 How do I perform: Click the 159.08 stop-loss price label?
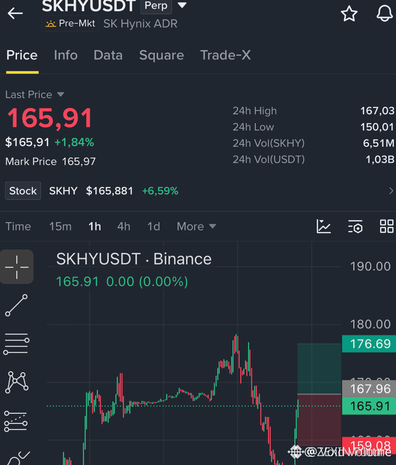369,445
